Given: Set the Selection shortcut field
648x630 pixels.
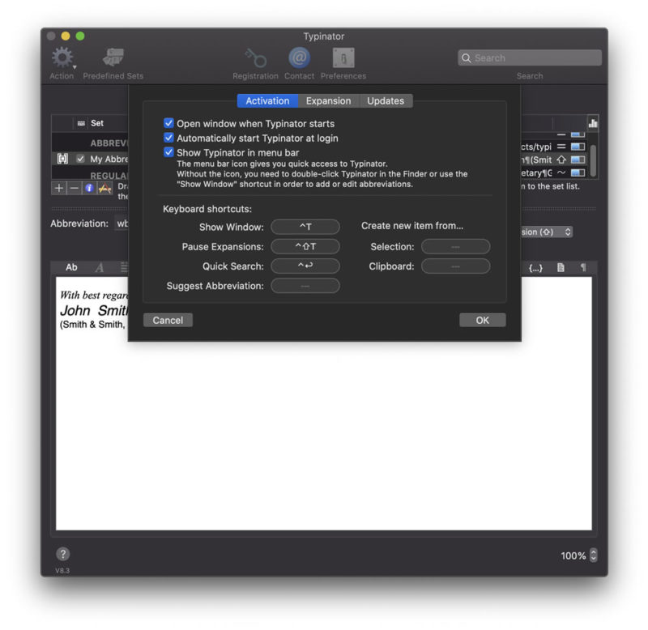Looking at the screenshot, I should pos(456,247).
